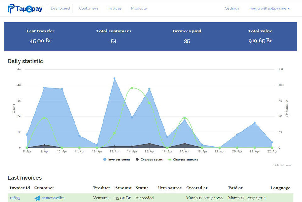Image resolution: width=302 pixels, height=202 pixels.
Task: Go to the Customers page
Action: pos(88,8)
